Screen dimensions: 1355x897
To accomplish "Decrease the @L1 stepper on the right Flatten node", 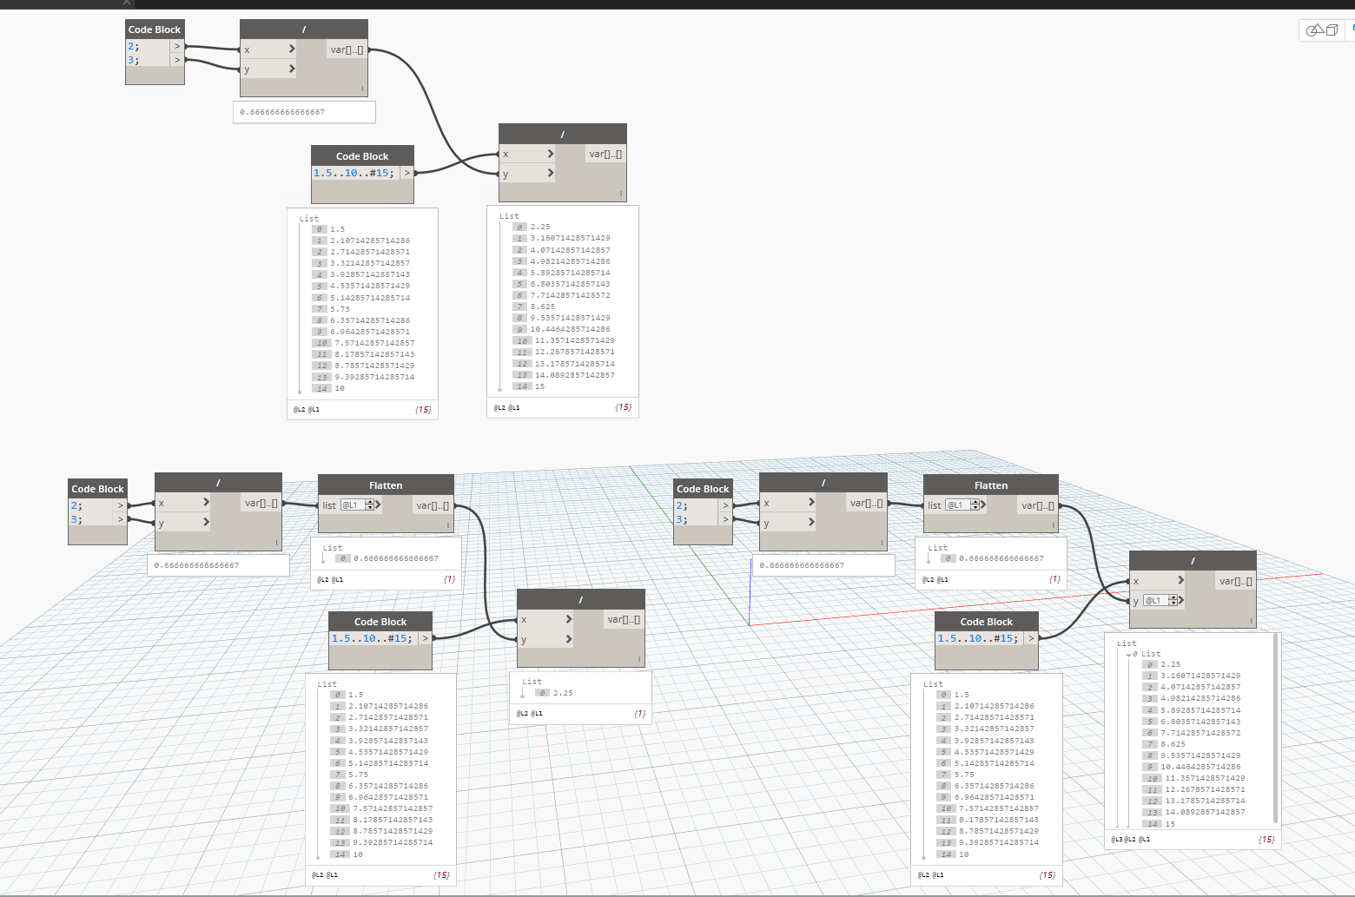I will pos(975,507).
